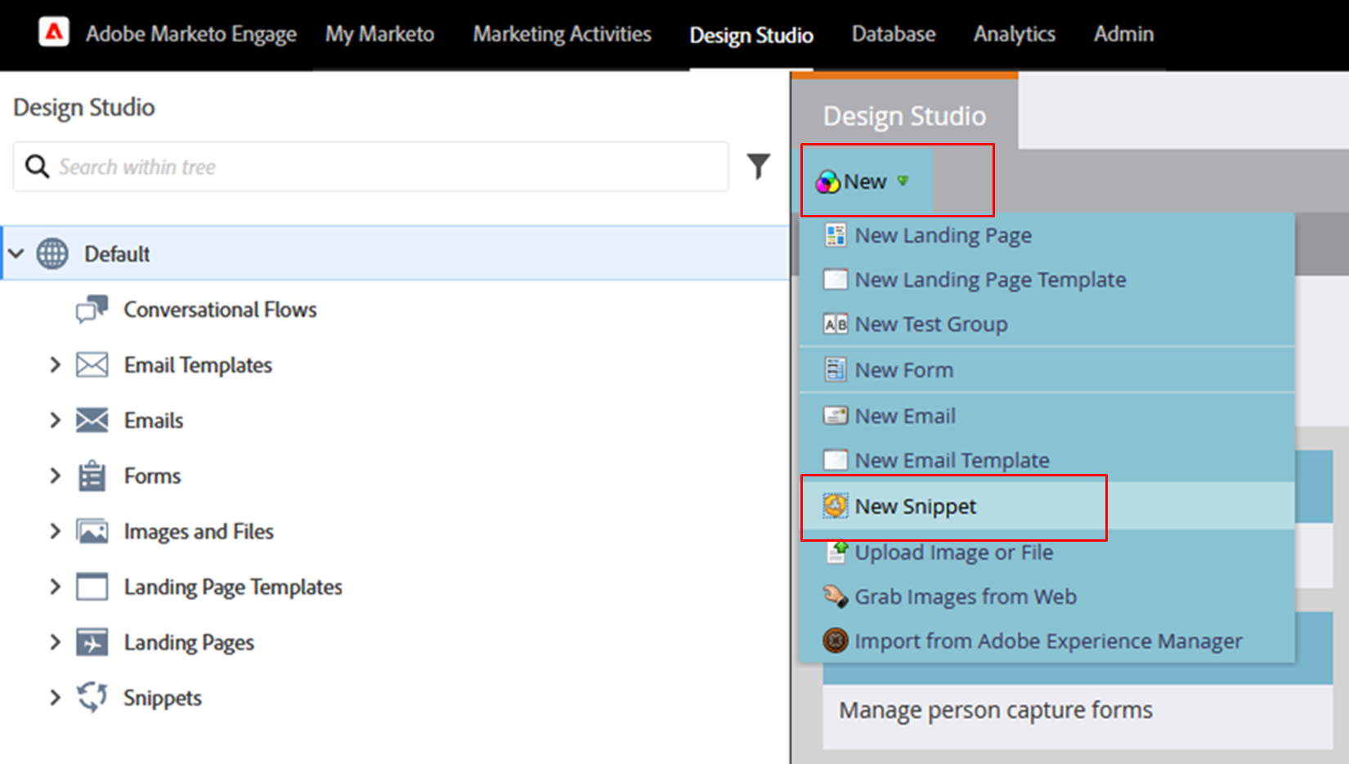Click the Landing Pages airplane icon
Viewport: 1349px width, 764px height.
click(x=92, y=642)
